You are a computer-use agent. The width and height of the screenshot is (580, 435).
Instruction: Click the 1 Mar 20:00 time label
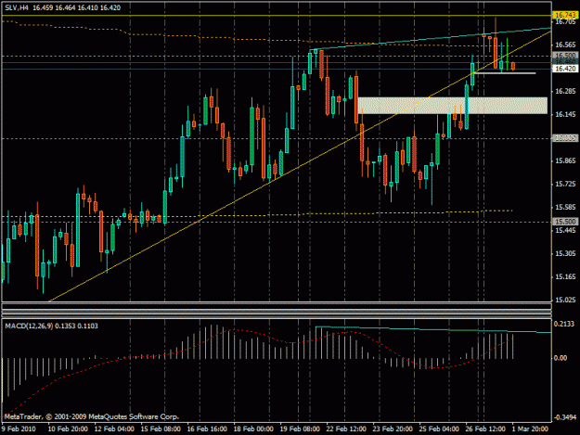click(530, 429)
